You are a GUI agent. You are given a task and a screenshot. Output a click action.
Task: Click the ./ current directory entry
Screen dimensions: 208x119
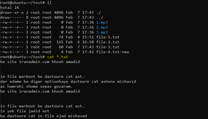tap(99, 12)
